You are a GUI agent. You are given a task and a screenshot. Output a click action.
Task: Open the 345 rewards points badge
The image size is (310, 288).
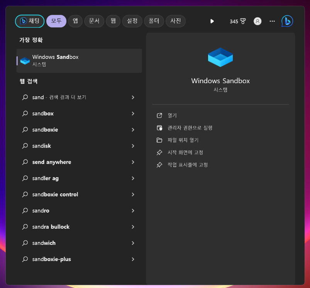(238, 21)
